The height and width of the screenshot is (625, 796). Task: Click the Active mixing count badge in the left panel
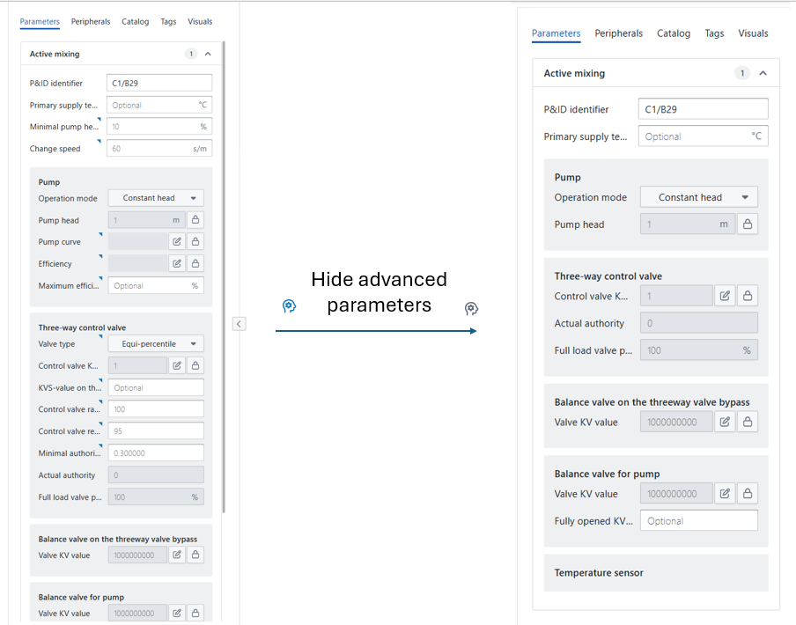coord(191,54)
